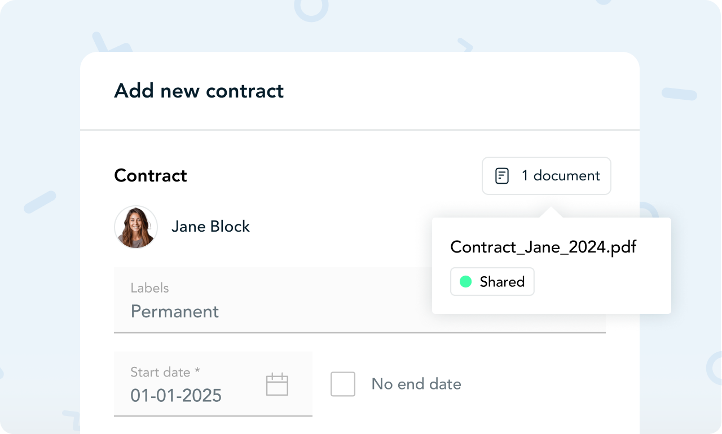
Task: Focus the Start date input field
Action: coord(192,384)
